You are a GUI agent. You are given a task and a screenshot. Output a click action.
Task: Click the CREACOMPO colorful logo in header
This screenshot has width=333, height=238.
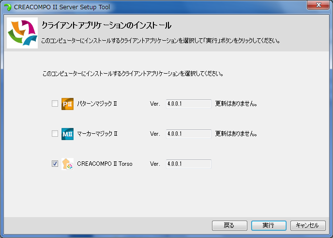pyautogui.click(x=22, y=33)
